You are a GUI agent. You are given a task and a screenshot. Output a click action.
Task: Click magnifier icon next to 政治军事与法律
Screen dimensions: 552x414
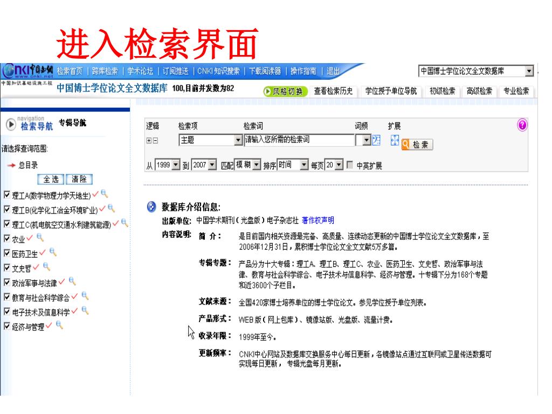tap(72, 281)
